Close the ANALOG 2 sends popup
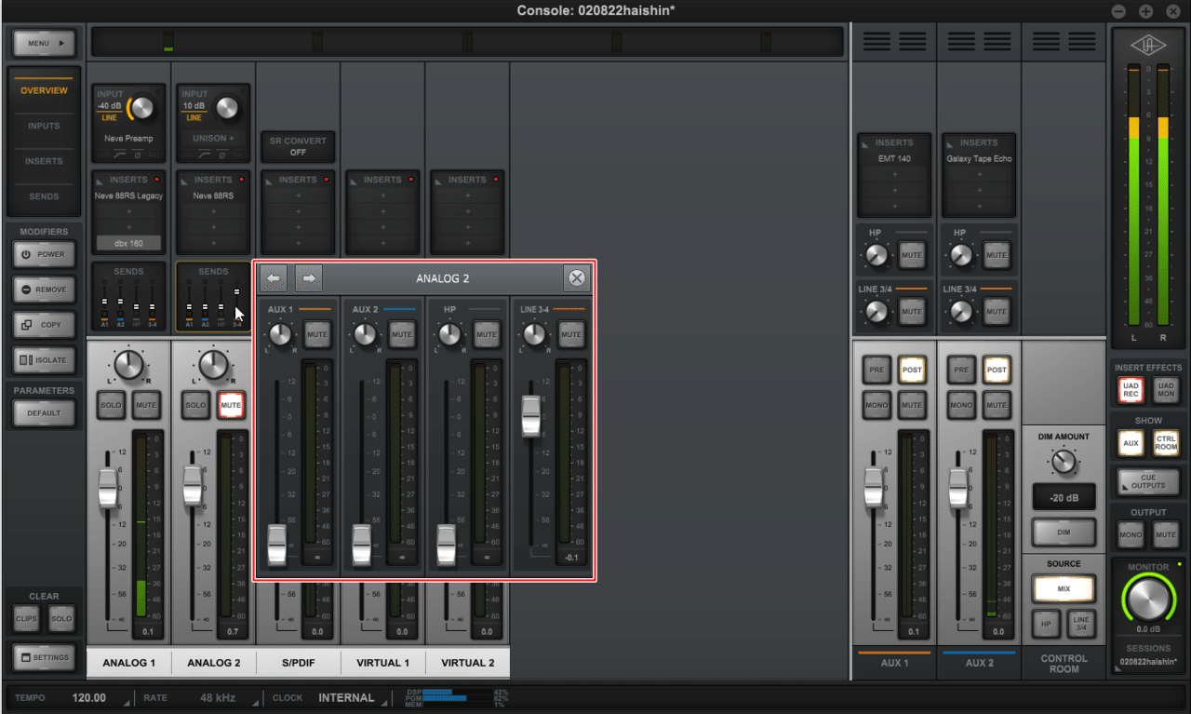 point(577,277)
